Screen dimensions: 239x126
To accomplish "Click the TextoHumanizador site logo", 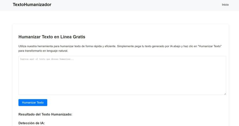I will (32, 5).
